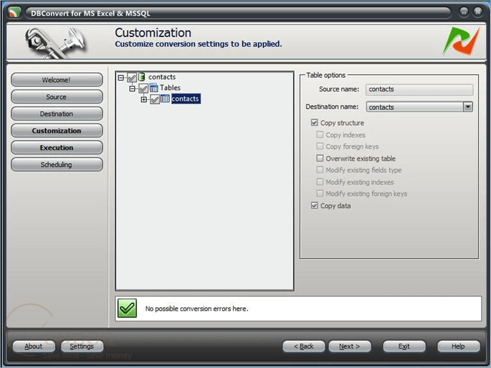Toggle Modify existing indexes checkbox
This screenshot has width=491, height=368.
(x=319, y=182)
